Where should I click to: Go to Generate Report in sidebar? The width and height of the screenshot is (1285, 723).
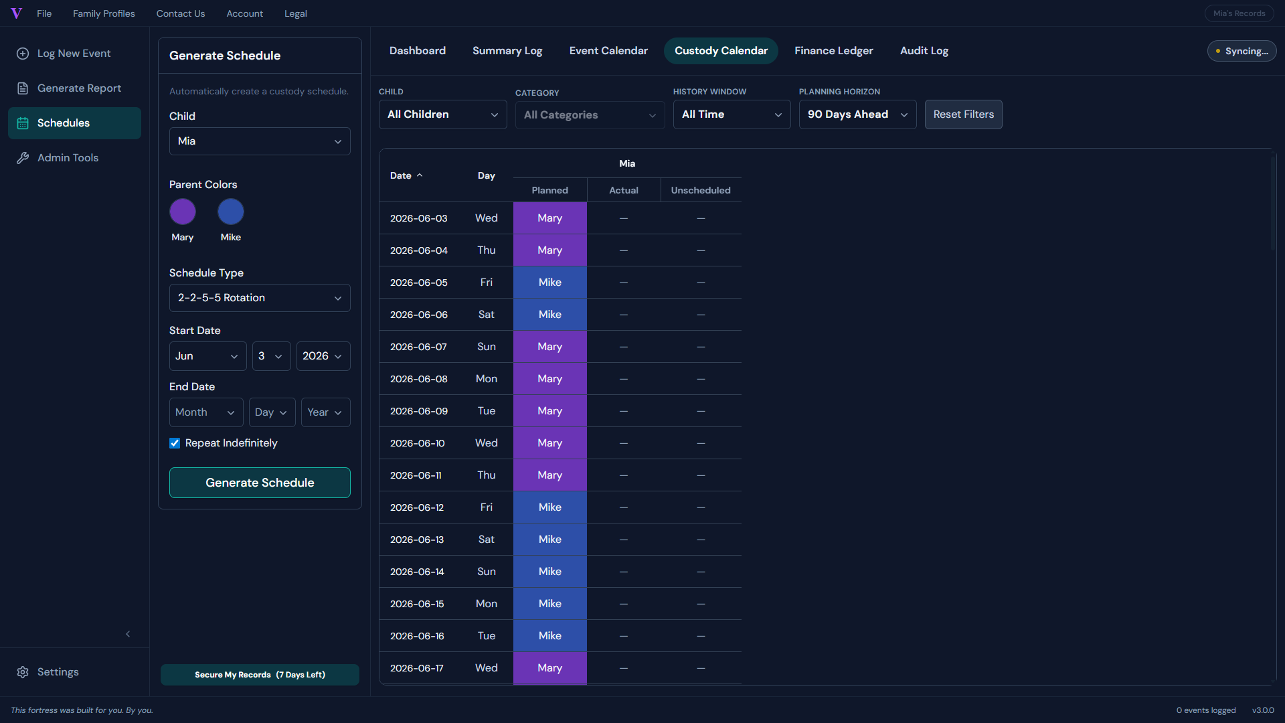74,88
